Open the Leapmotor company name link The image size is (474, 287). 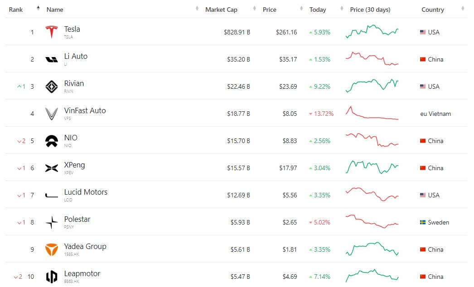click(82, 273)
